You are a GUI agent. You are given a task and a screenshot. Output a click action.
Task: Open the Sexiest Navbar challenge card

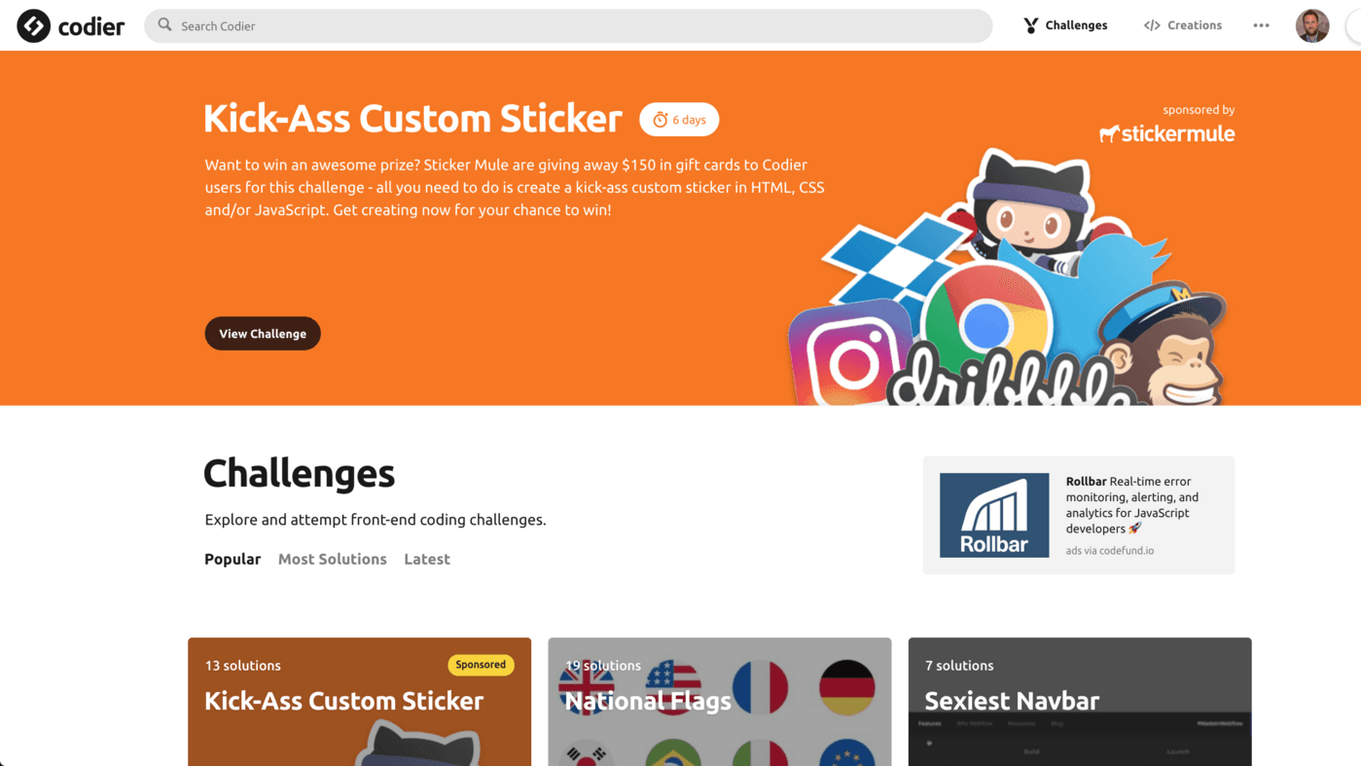[1079, 701]
